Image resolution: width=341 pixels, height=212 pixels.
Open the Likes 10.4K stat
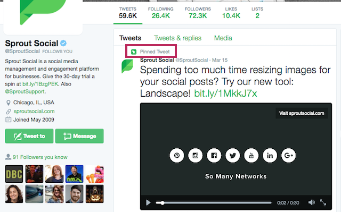click(x=231, y=13)
